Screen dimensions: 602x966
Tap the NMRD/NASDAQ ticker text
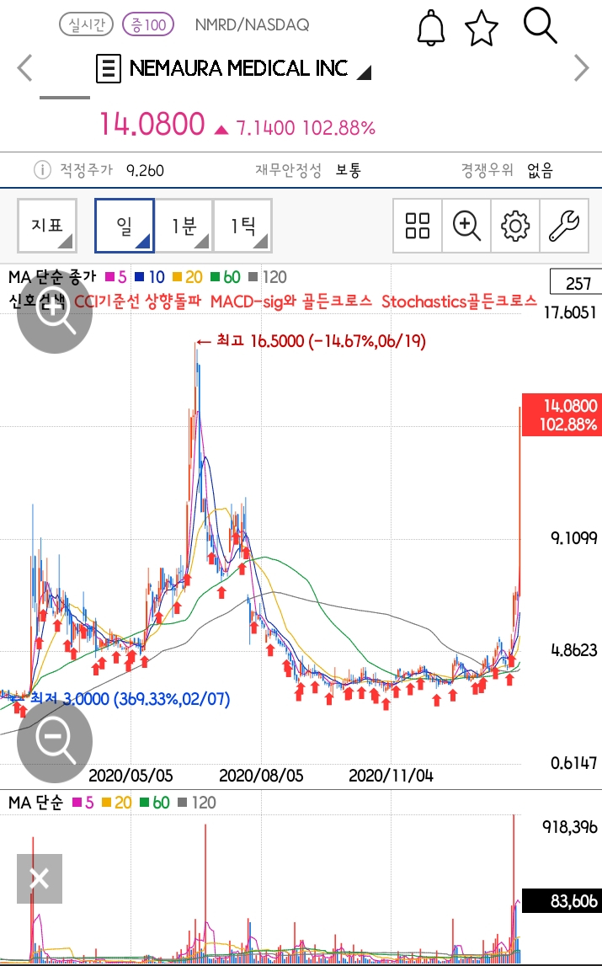[x=252, y=24]
